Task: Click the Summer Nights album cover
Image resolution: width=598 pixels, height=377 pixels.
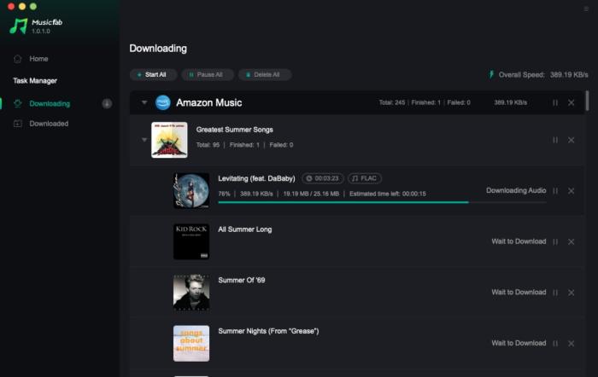Action: pyautogui.click(x=191, y=343)
